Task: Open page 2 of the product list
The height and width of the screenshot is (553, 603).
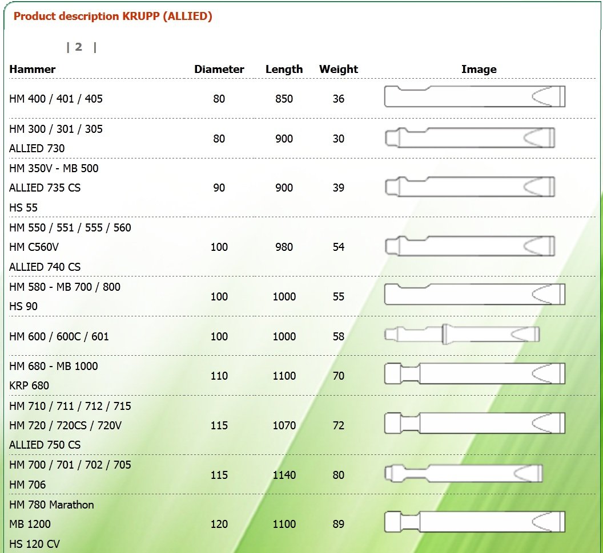Action: coord(78,47)
